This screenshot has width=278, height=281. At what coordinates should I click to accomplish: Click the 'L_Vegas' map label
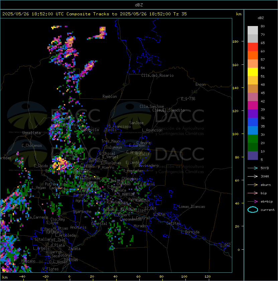pos(39,188)
